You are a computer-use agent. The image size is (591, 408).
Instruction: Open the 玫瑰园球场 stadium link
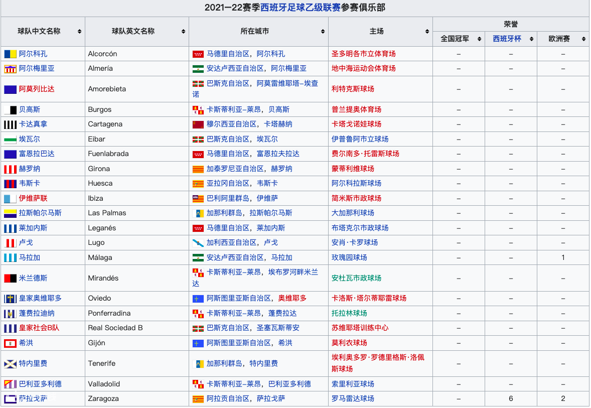pos(349,257)
